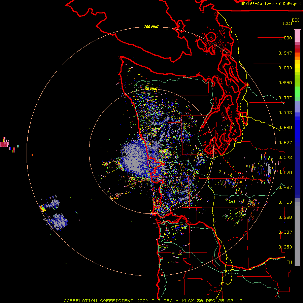Click the 0.467 scale value
The height and width of the screenshot is (303, 303).
[x=285, y=187]
